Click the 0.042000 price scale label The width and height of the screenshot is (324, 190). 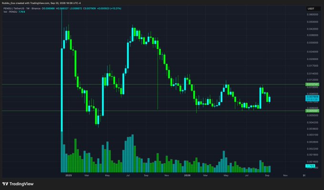click(x=312, y=29)
